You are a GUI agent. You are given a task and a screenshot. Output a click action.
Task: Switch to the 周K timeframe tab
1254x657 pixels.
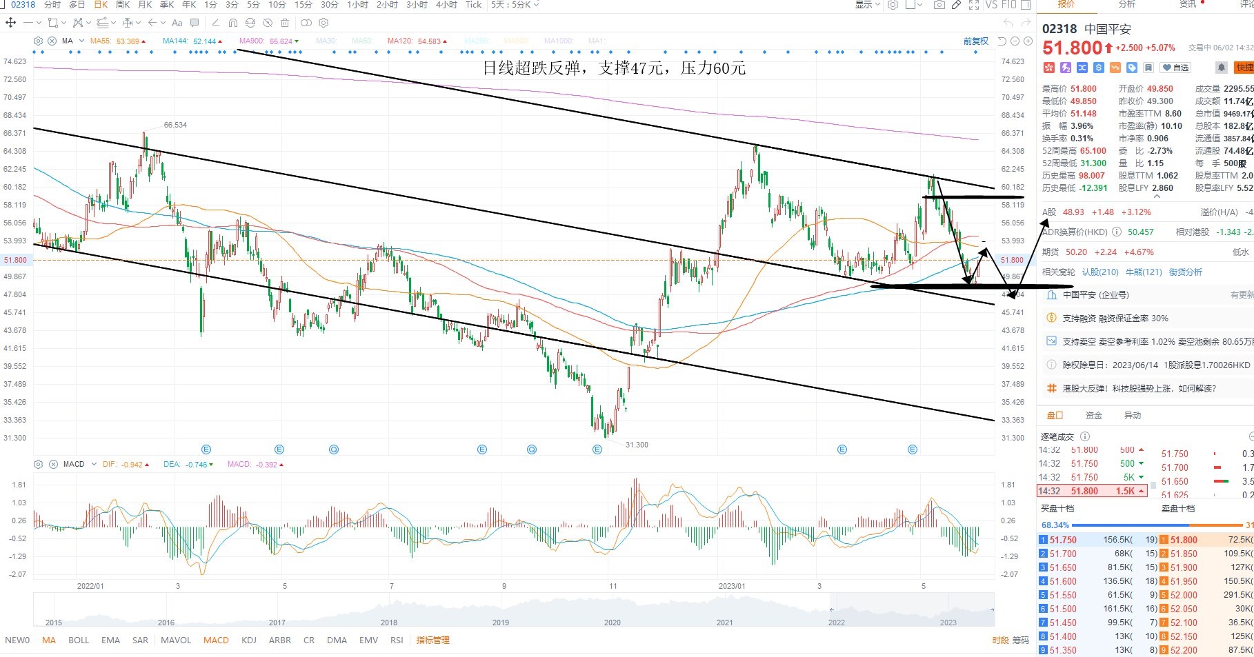[123, 5]
